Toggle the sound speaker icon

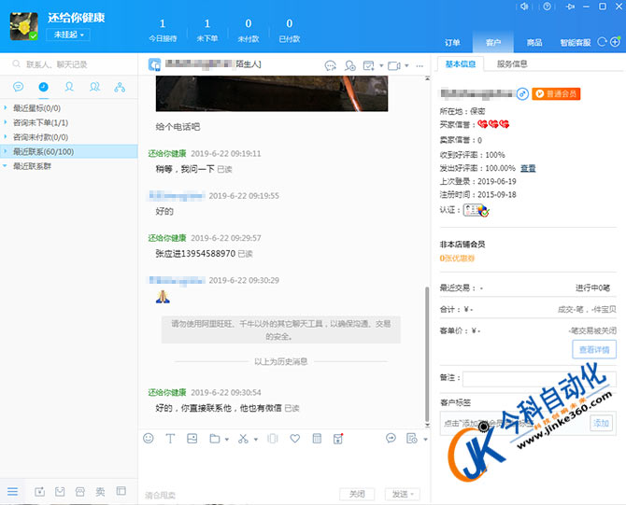pos(524,7)
